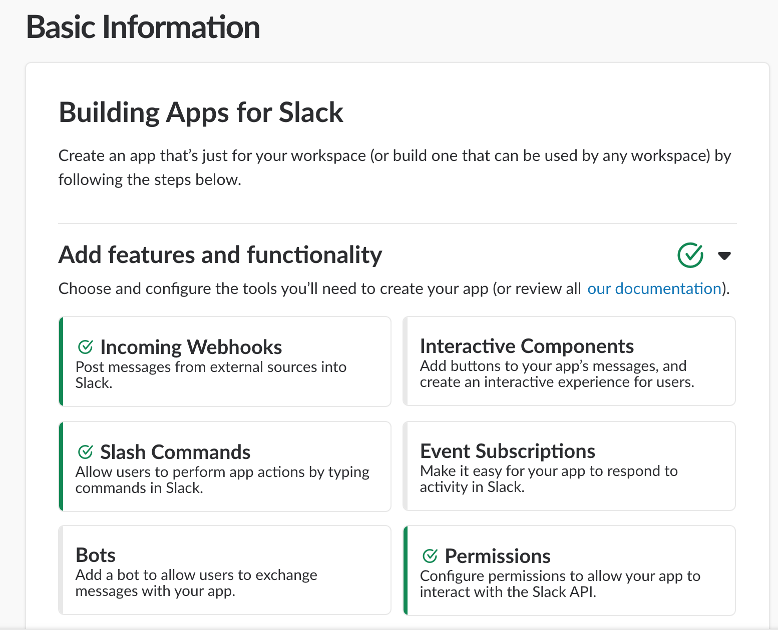Select the Interactive Components title

527,346
